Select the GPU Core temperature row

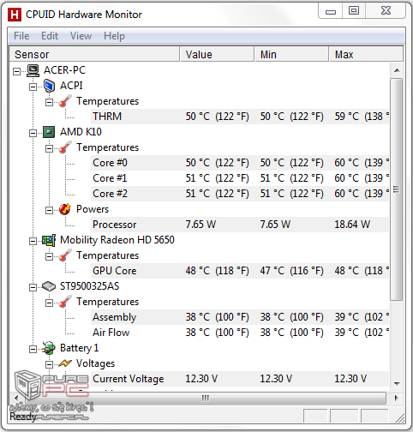240,271
